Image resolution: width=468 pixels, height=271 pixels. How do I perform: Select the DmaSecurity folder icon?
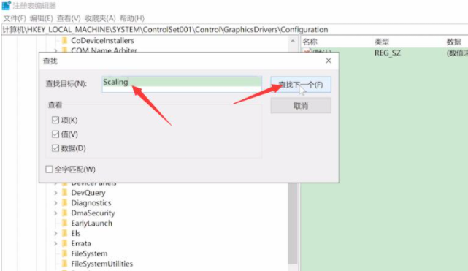pyautogui.click(x=64, y=213)
